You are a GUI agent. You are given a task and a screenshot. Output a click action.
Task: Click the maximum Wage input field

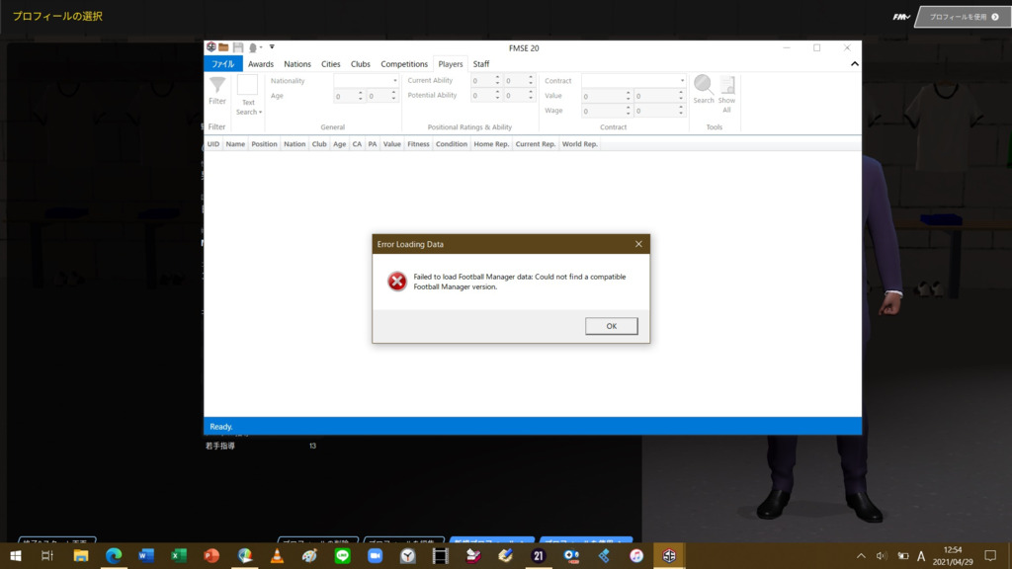pyautogui.click(x=656, y=111)
